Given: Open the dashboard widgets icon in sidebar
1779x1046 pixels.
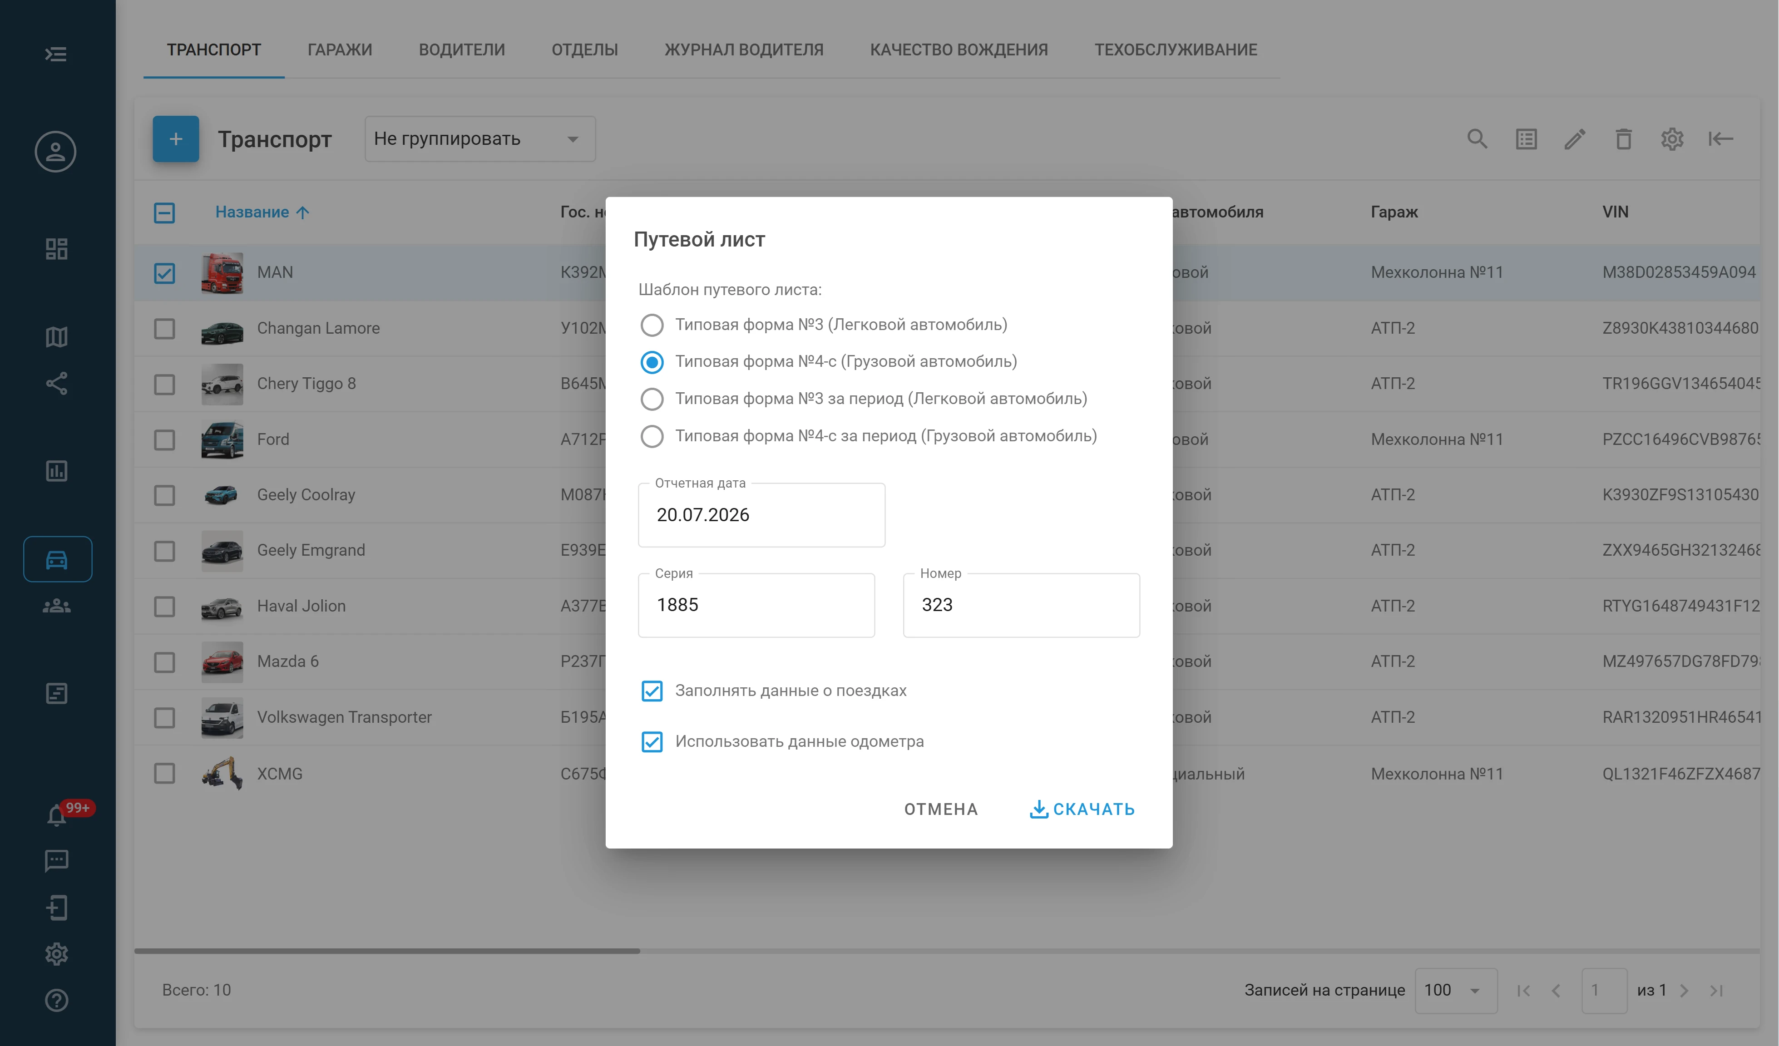Looking at the screenshot, I should [56, 248].
